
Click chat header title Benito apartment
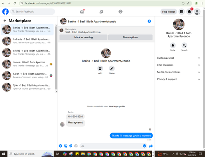click(92, 22)
